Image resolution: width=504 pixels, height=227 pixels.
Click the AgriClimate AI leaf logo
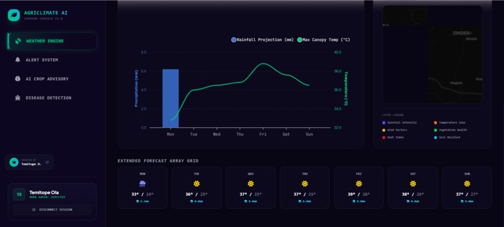[x=14, y=15]
